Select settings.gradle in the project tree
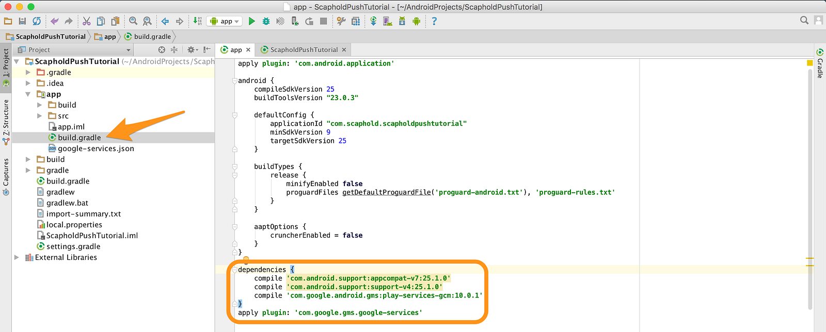Viewport: 826px width, 332px height. click(73, 246)
